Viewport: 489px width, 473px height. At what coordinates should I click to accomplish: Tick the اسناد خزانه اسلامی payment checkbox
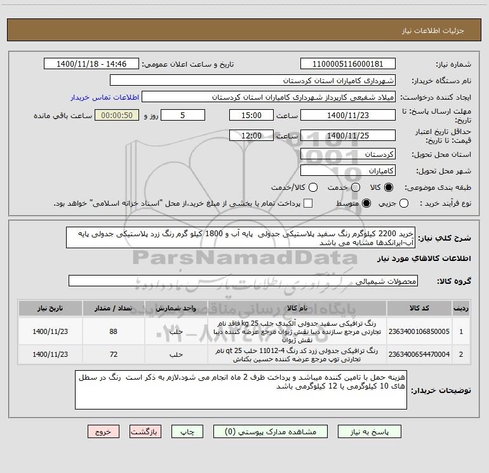coord(308,203)
